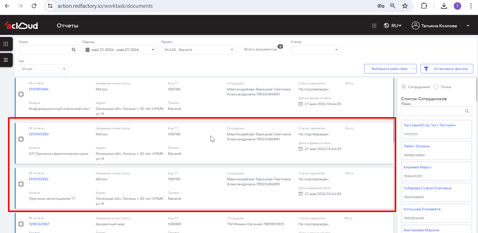Open report link 1313150383
This screenshot has width=478, height=233.
click(x=39, y=134)
